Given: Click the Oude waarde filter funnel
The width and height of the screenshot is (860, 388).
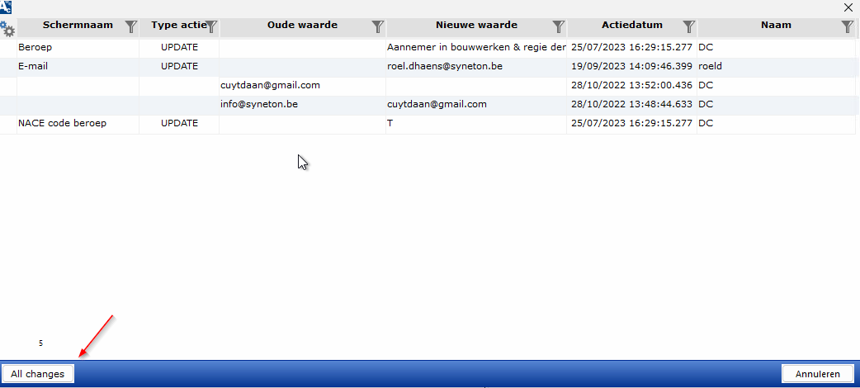Looking at the screenshot, I should [377, 27].
